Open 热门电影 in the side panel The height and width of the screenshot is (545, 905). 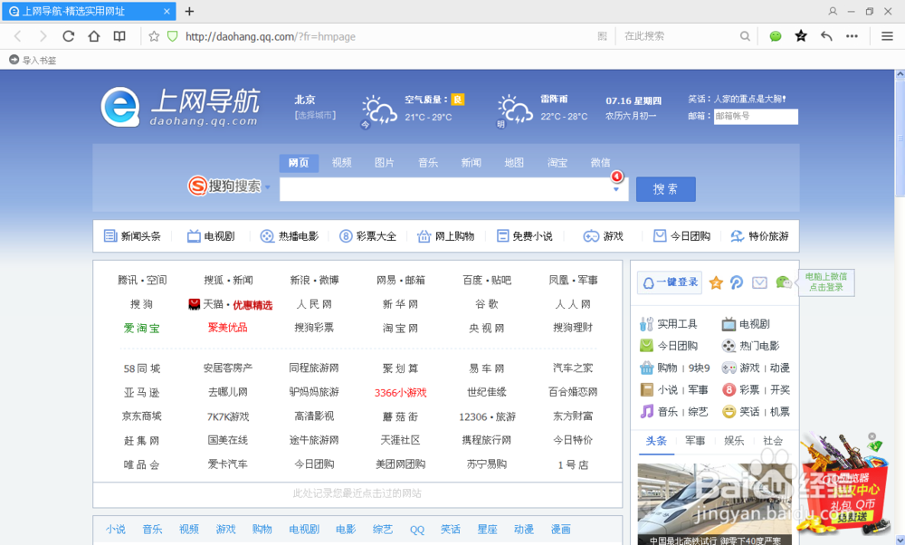[750, 346]
